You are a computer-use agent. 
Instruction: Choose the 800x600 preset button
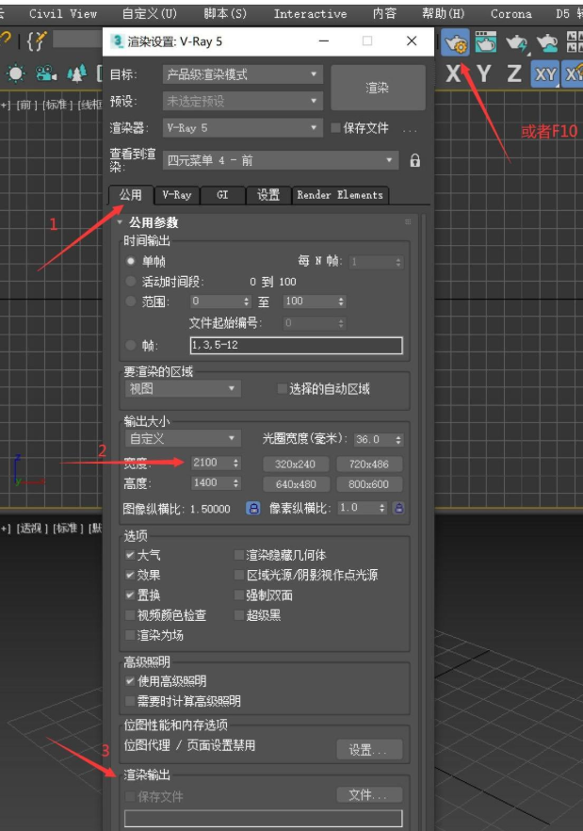tap(369, 484)
